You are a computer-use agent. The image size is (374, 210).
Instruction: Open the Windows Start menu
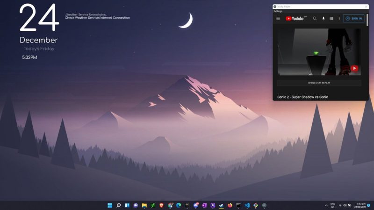(x=110, y=205)
